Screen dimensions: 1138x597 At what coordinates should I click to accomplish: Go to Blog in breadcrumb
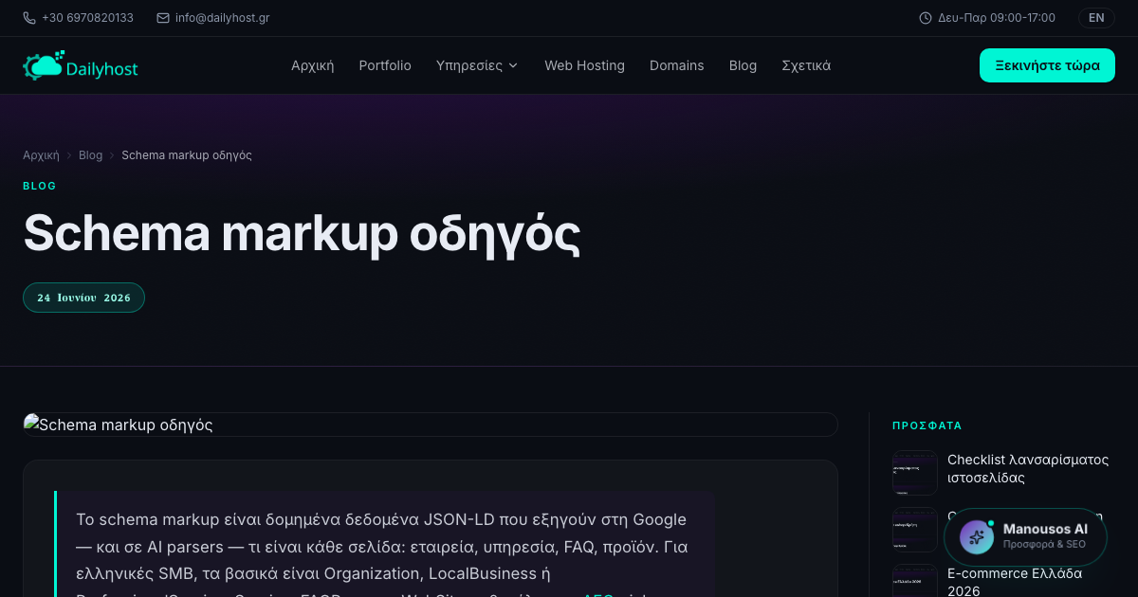[x=90, y=155]
